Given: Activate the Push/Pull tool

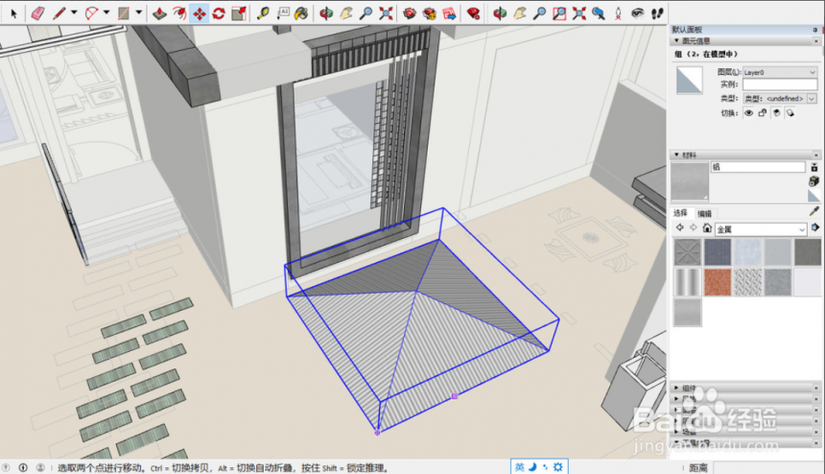Looking at the screenshot, I should click(x=159, y=13).
